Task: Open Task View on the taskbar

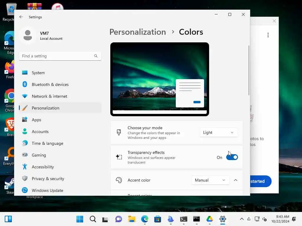Action: pyautogui.click(x=105, y=219)
